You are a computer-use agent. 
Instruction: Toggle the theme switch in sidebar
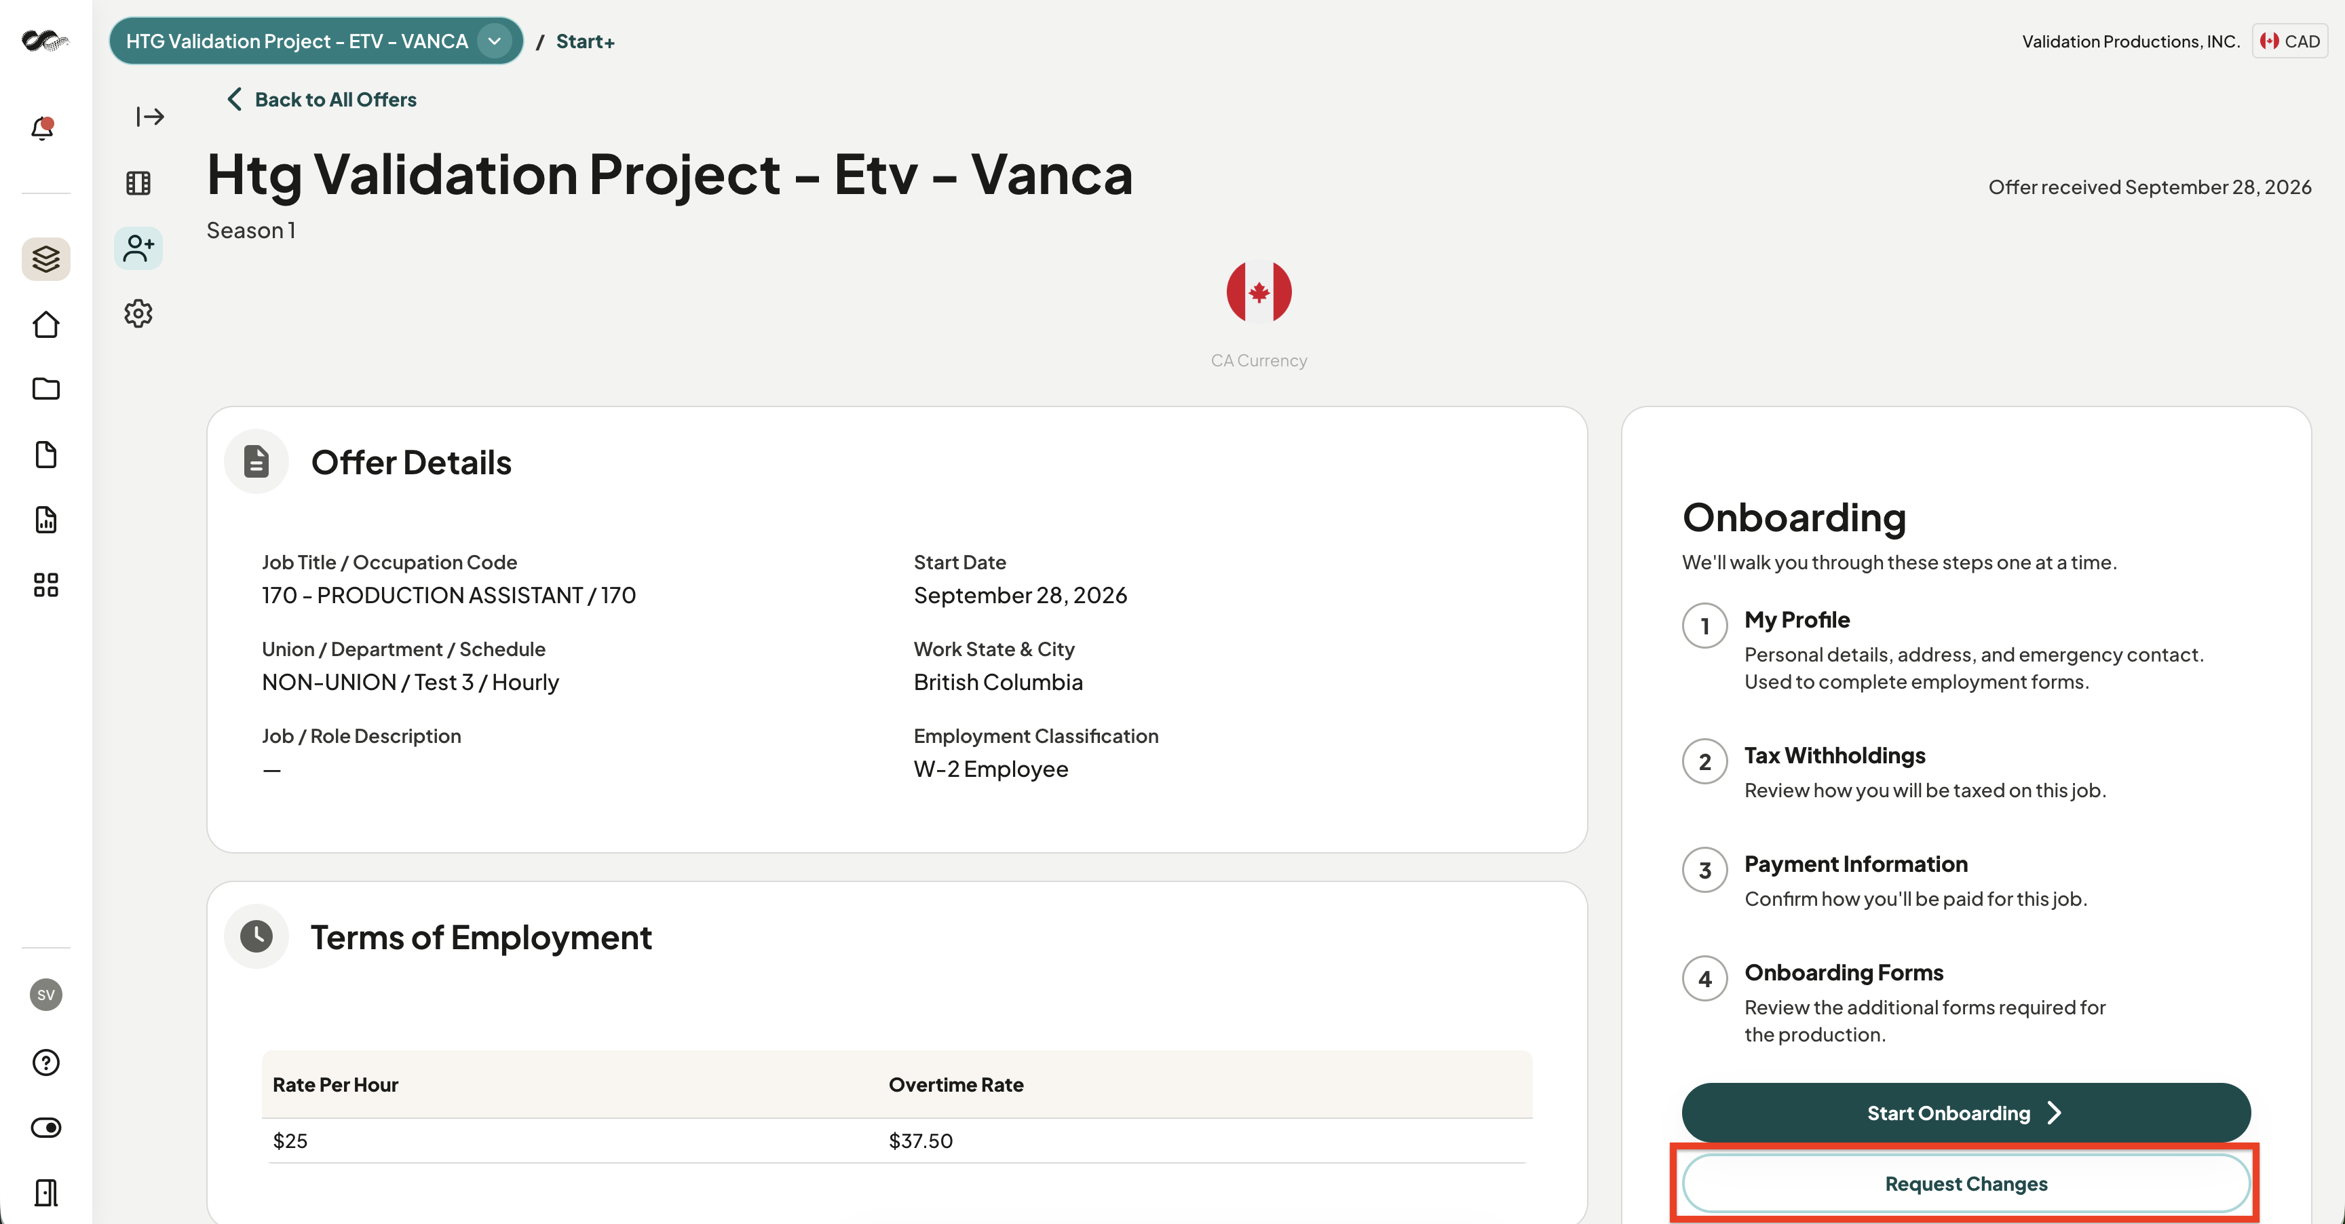click(45, 1128)
